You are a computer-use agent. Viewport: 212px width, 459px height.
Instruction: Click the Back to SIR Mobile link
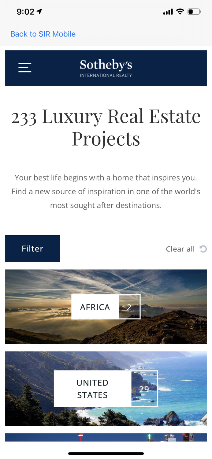coord(43,34)
